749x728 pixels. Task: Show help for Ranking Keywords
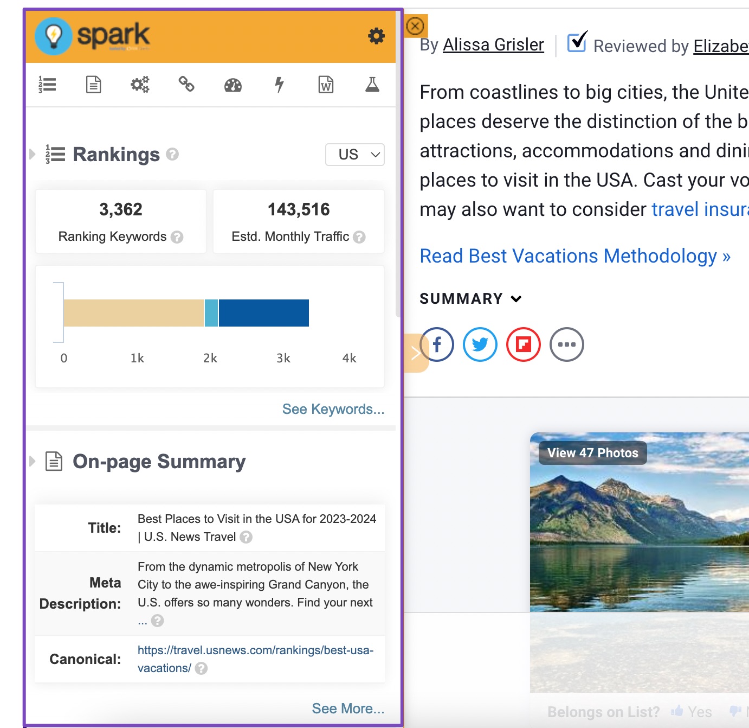tap(177, 237)
